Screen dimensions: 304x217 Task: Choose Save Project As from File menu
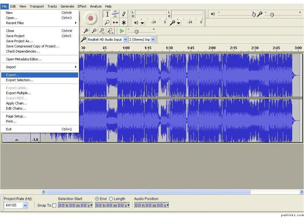click(19, 41)
